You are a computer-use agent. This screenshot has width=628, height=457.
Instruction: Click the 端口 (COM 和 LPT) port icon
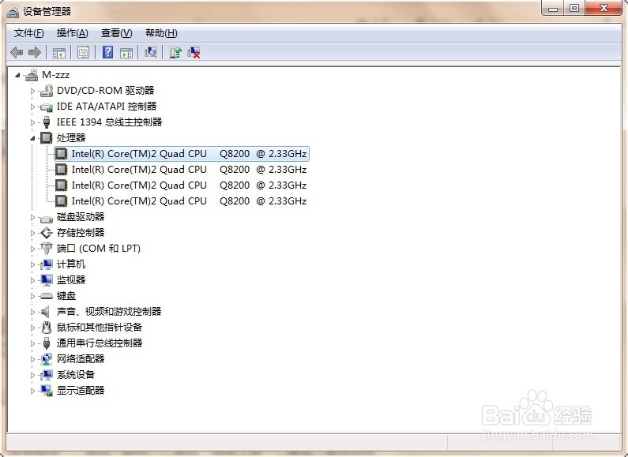[x=47, y=249]
